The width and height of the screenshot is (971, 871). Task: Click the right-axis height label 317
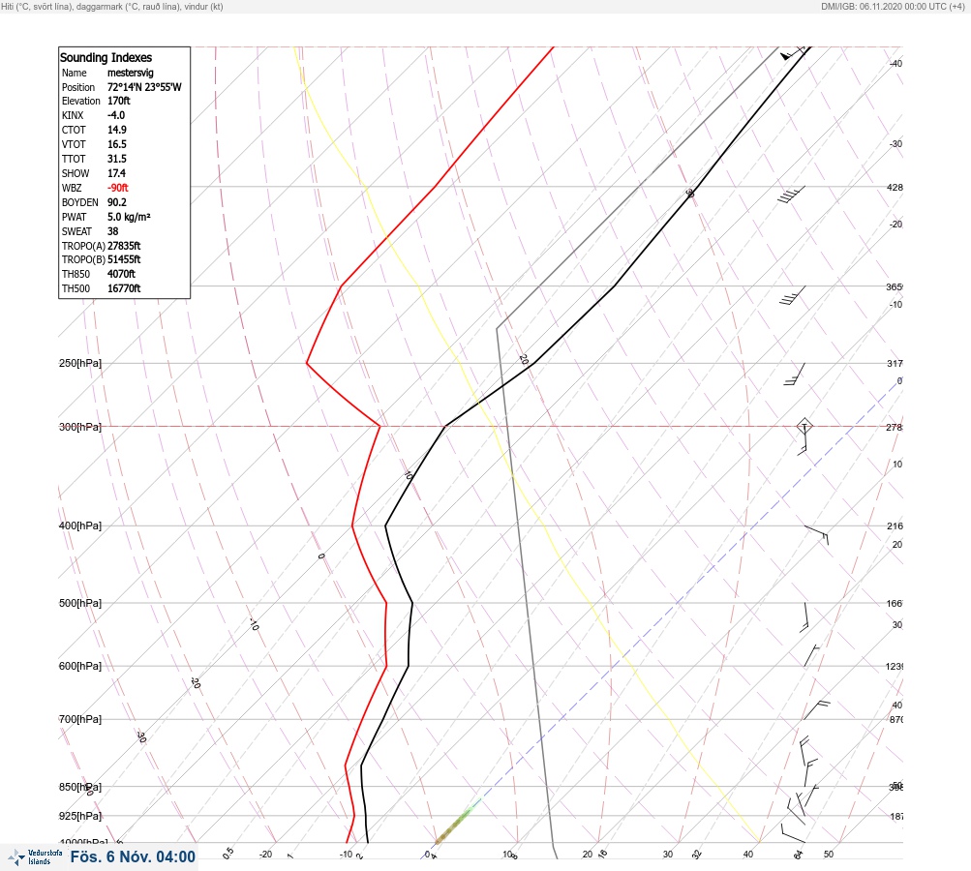(895, 363)
